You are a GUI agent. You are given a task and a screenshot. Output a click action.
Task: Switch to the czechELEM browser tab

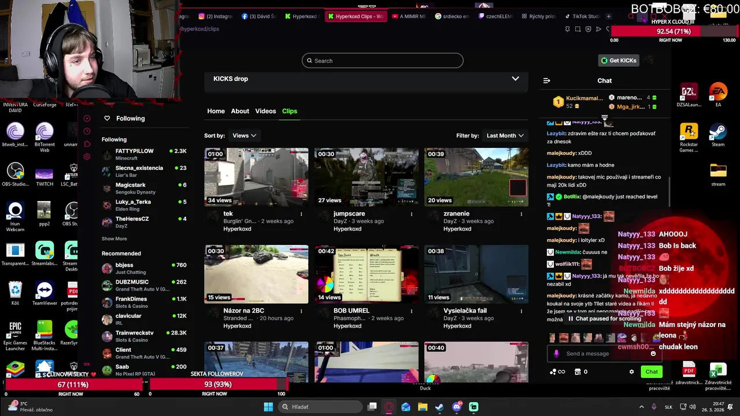point(497,16)
